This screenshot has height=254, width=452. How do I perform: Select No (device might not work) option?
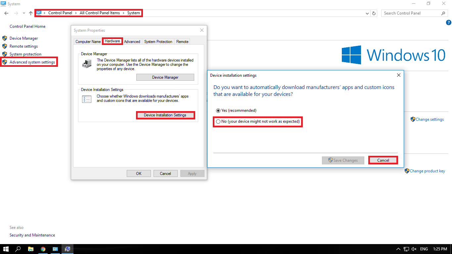[x=258, y=122]
